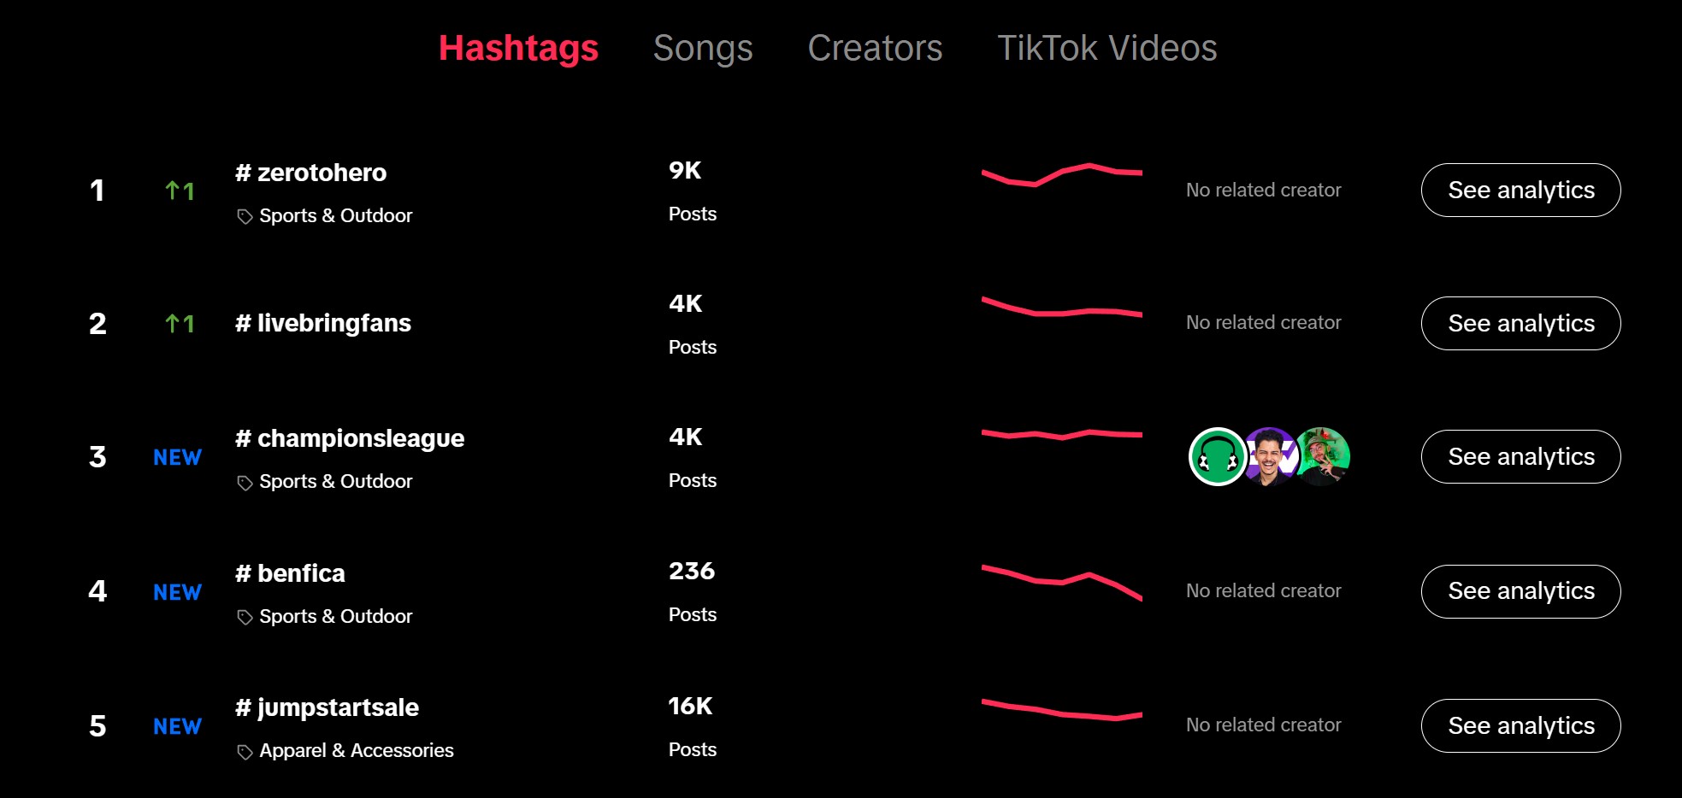Image resolution: width=1682 pixels, height=798 pixels.
Task: Open the #jumpstartsale hashtag link
Action: coord(328,707)
